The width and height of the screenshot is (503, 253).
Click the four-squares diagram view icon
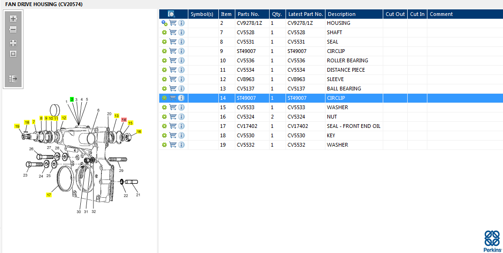[x=13, y=43]
